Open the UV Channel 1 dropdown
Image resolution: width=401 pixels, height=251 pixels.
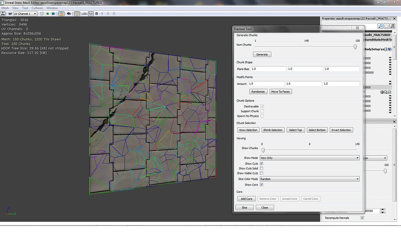[25, 14]
